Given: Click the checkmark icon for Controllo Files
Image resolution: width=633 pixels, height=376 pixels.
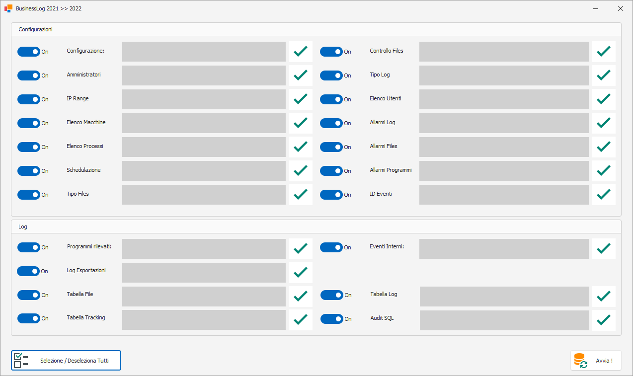Looking at the screenshot, I should tap(604, 51).
